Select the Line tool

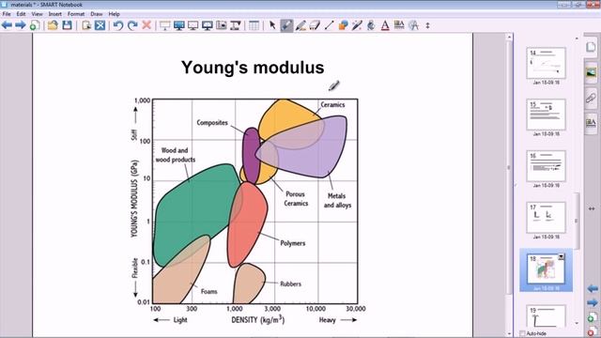point(329,25)
